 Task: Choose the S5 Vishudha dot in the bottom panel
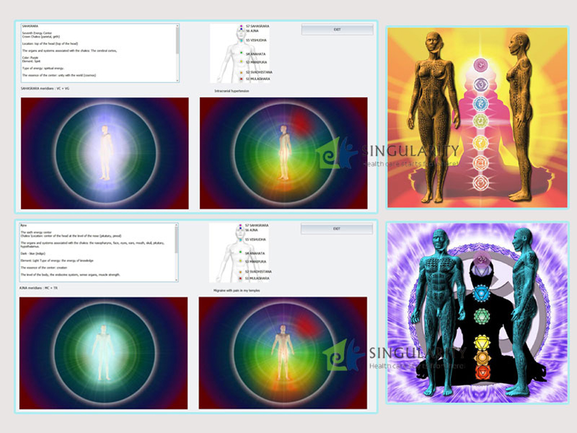(241, 239)
